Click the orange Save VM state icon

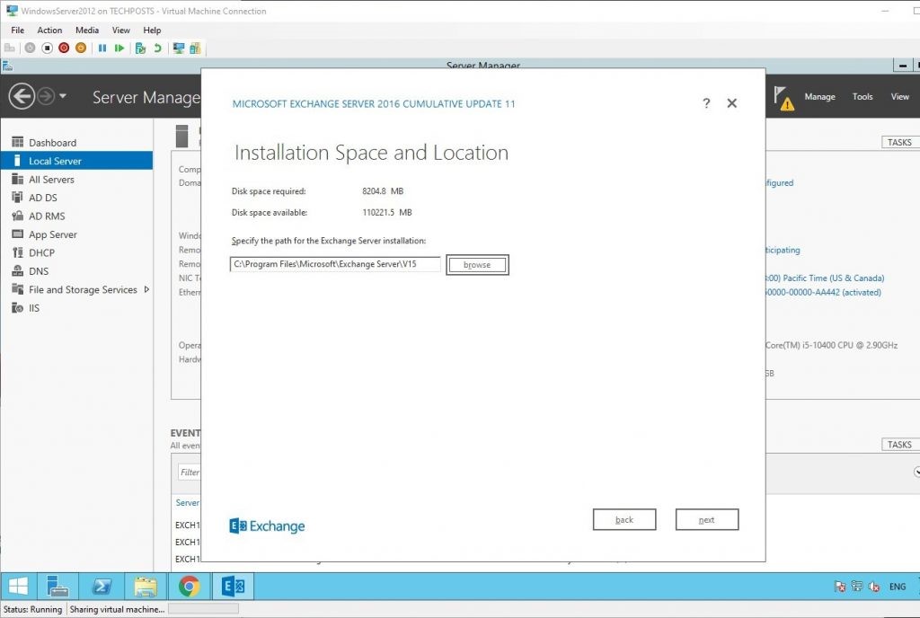(81, 49)
